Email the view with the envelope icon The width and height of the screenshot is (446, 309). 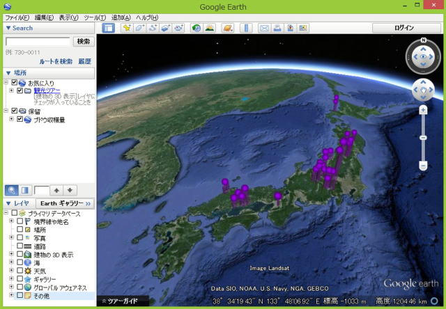coord(264,28)
